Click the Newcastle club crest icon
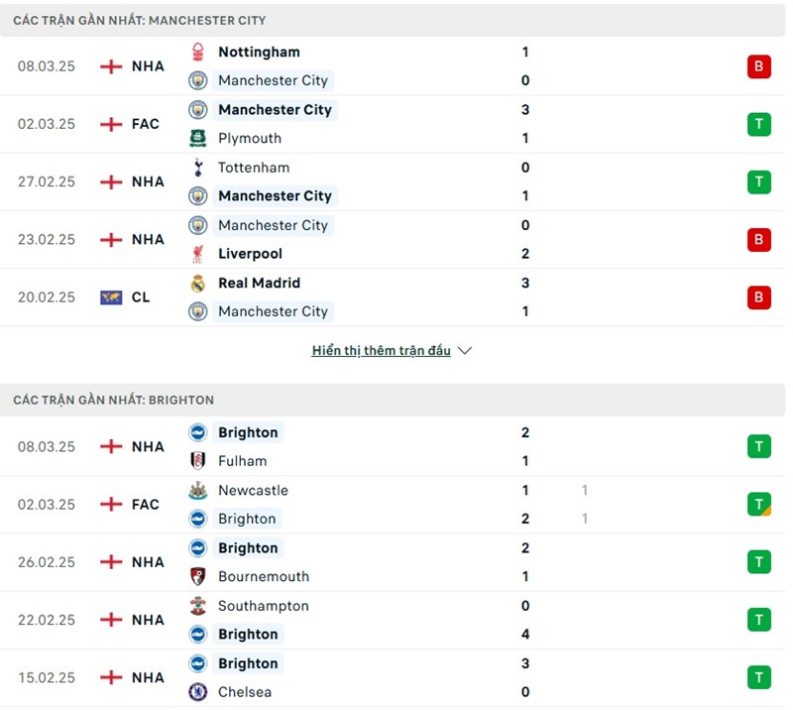The image size is (793, 710). point(198,490)
